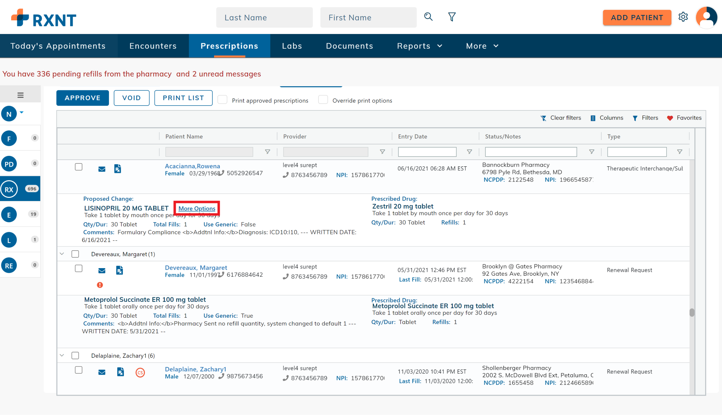Open Rx document icon for Acacianna,Rowena
722x416 pixels.
[x=118, y=169]
